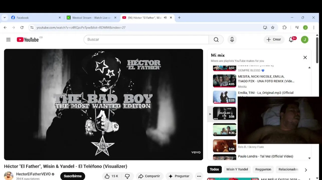Like the video with thumbs up
322x180 pixels.
pos(112,176)
